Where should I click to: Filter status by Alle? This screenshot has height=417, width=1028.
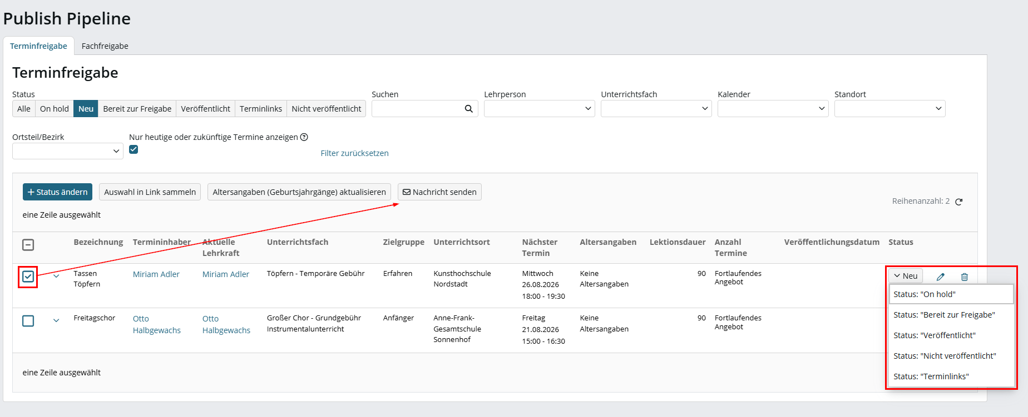point(24,109)
